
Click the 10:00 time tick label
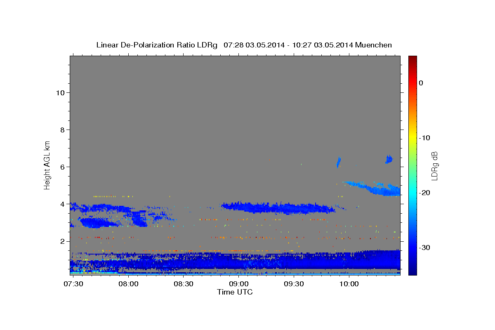(x=349, y=284)
